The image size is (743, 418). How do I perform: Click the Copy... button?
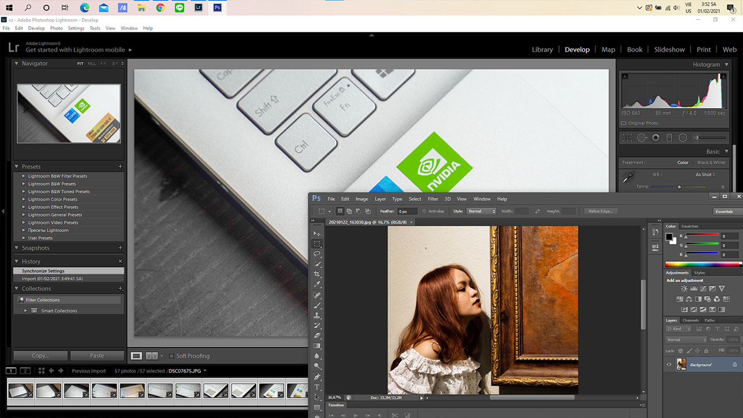(41, 355)
